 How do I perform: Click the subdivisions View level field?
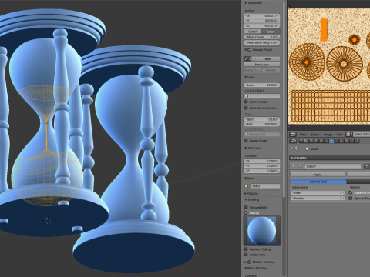[x=318, y=192]
